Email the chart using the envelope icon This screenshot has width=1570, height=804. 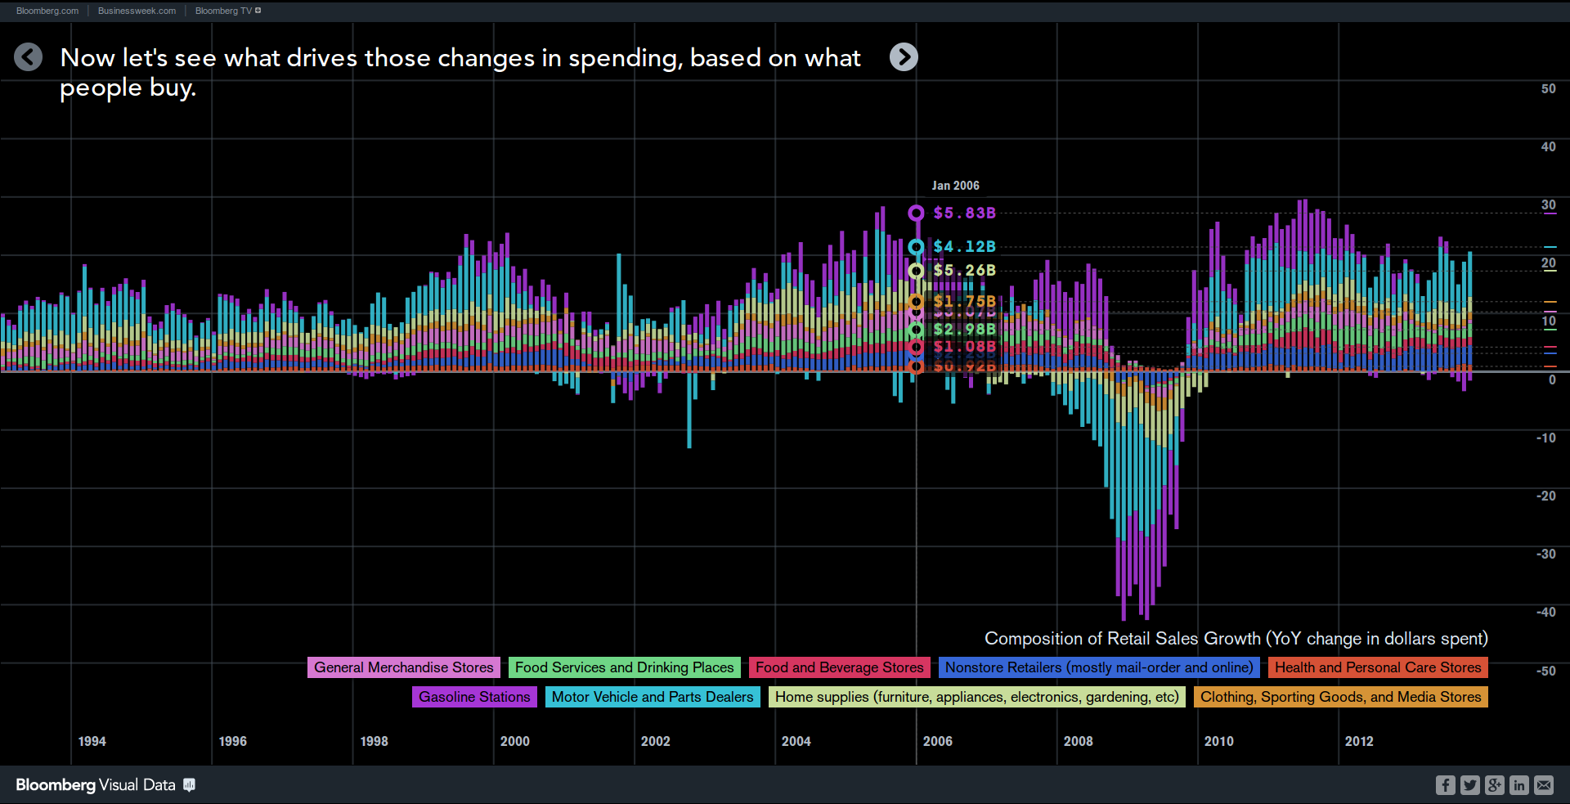pos(1543,785)
